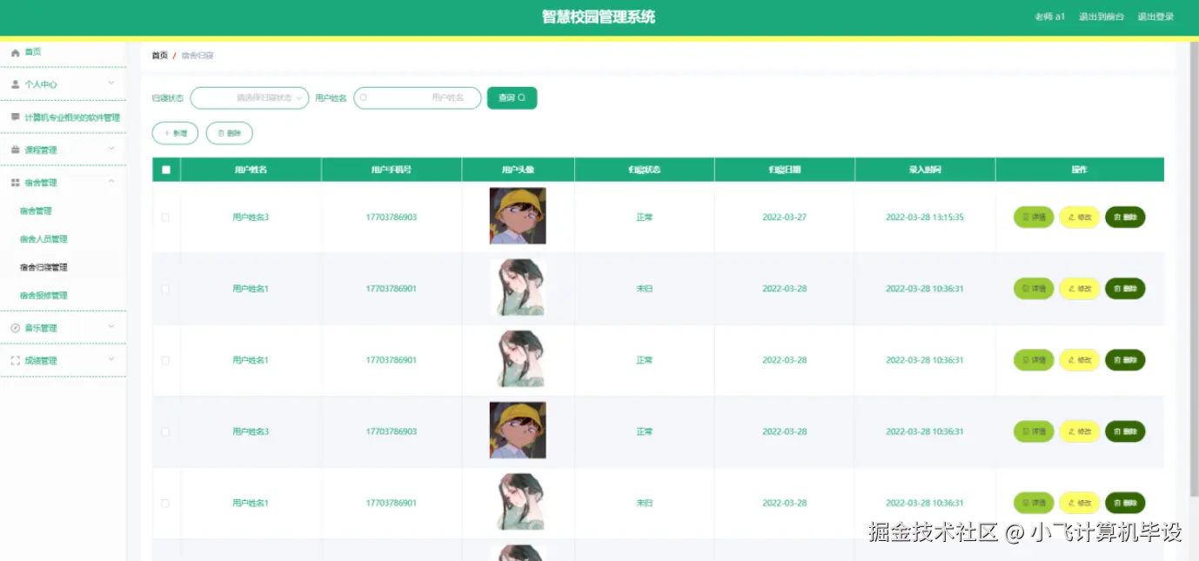Open 详情 for 用户姓名3 row returned 2022-03-28
Viewport: 1199px width, 561px height.
click(1034, 431)
